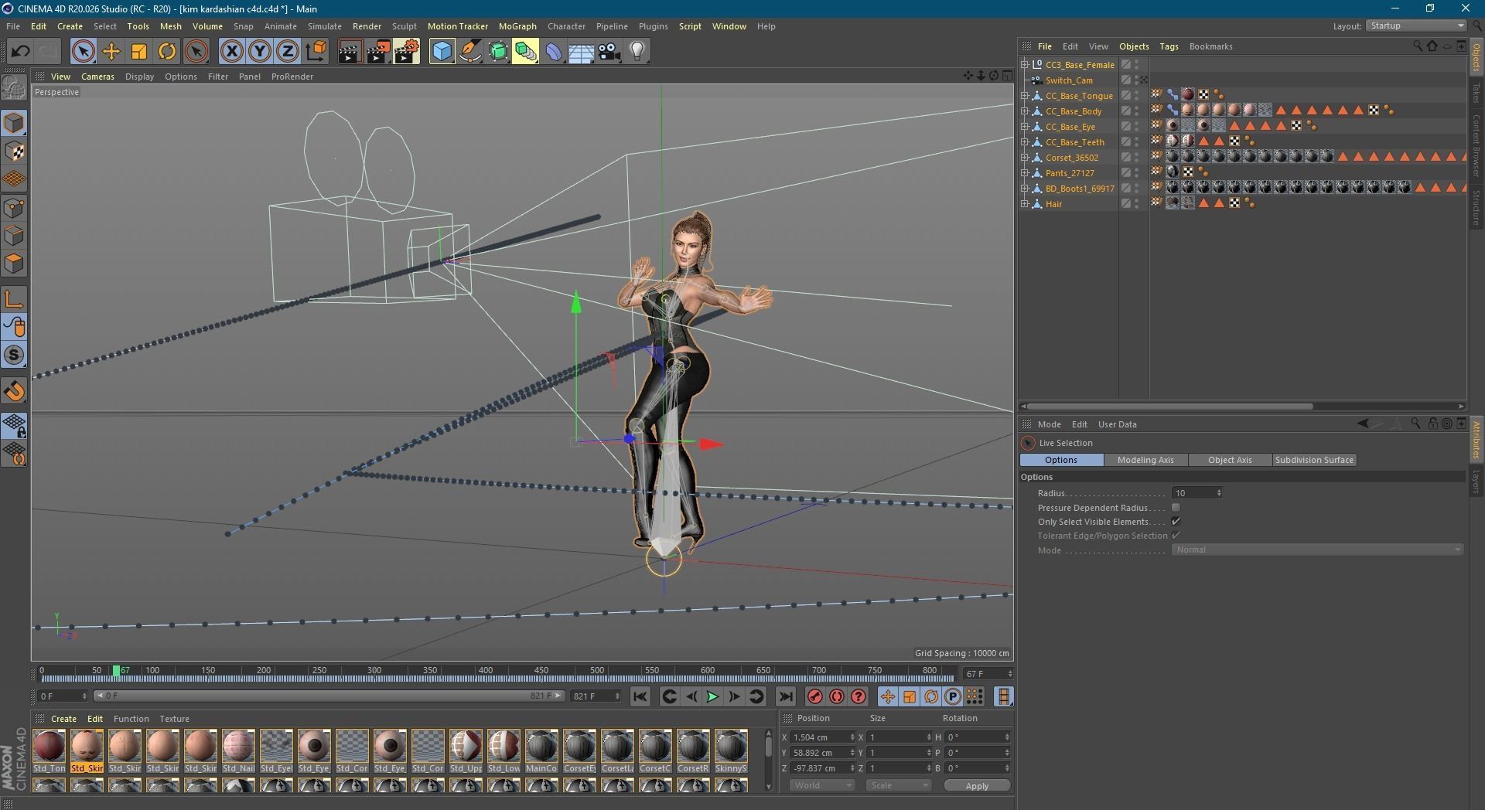Open the selection Mode Normal dropdown

1317,550
